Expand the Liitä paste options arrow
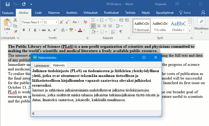 click(7, 33)
